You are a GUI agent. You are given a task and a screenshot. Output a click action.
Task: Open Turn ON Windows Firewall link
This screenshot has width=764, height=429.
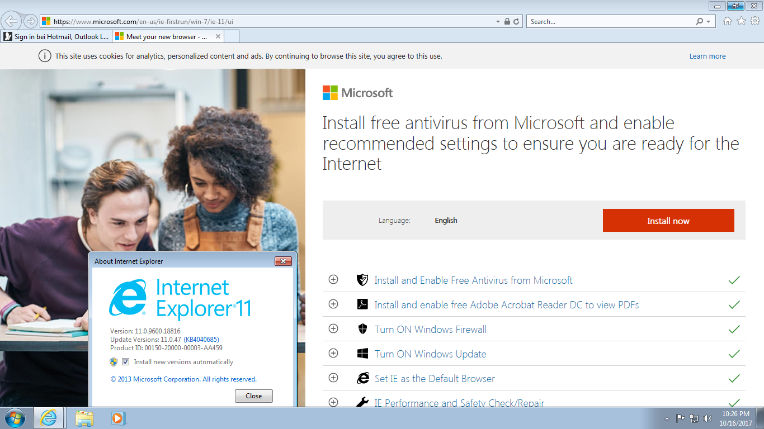point(431,330)
